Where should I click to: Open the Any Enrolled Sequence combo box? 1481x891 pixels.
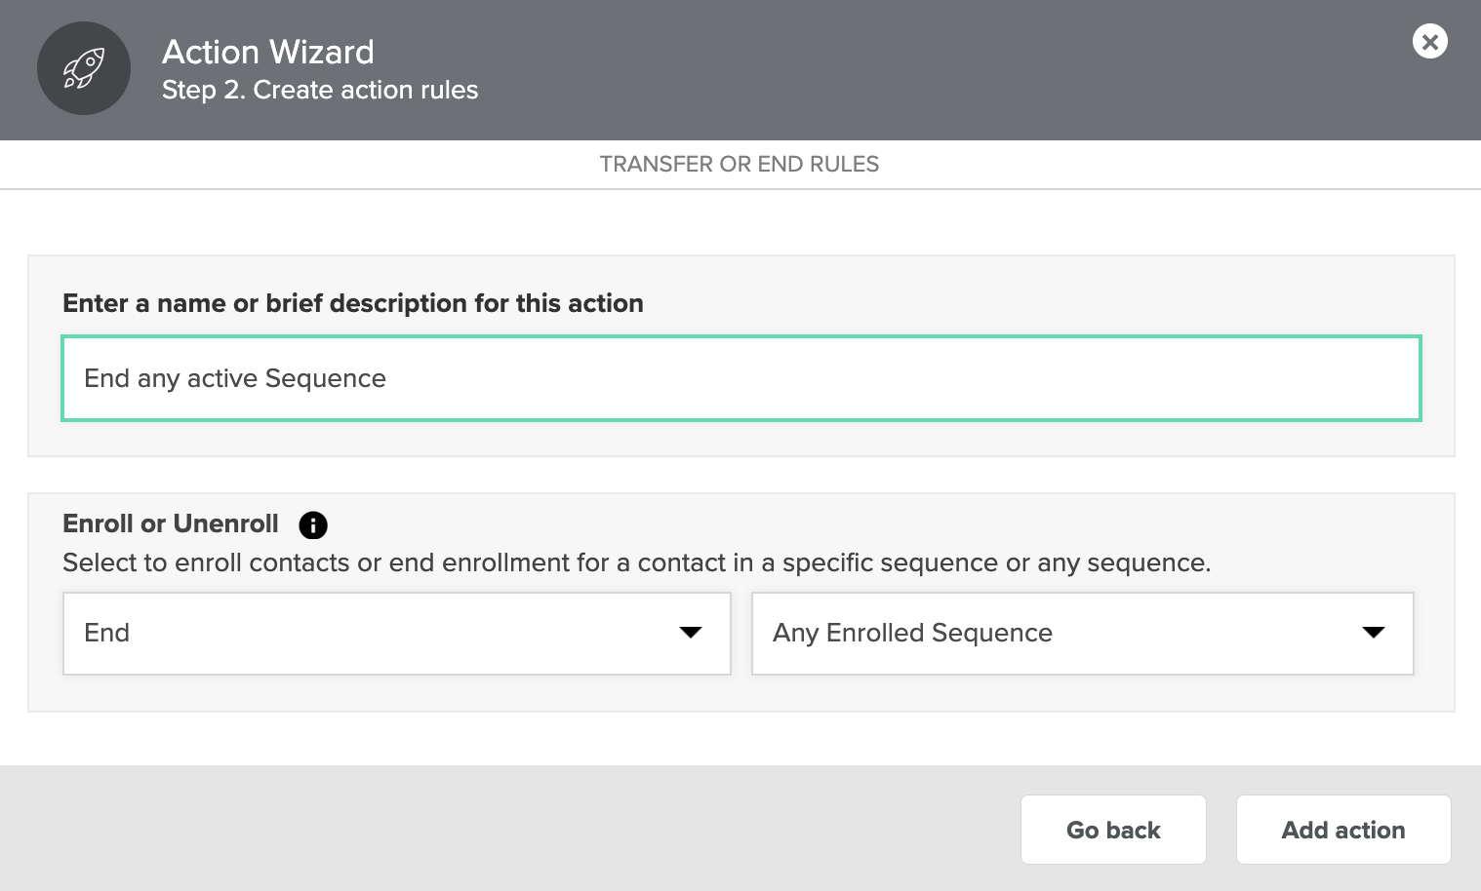point(1083,634)
